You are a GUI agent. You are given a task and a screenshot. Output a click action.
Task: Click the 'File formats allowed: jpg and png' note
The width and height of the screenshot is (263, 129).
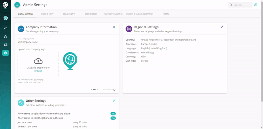(30, 80)
